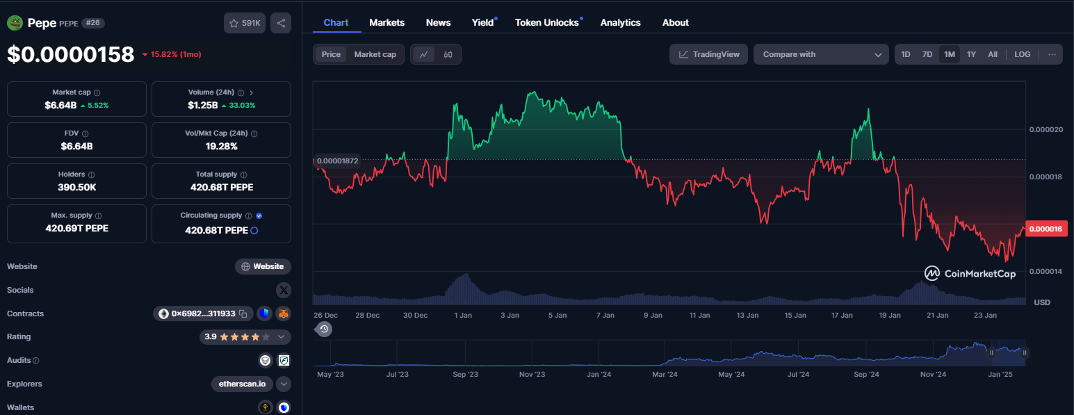Click the blue circle wallet icon
The height and width of the screenshot is (415, 1074).
pos(284,407)
